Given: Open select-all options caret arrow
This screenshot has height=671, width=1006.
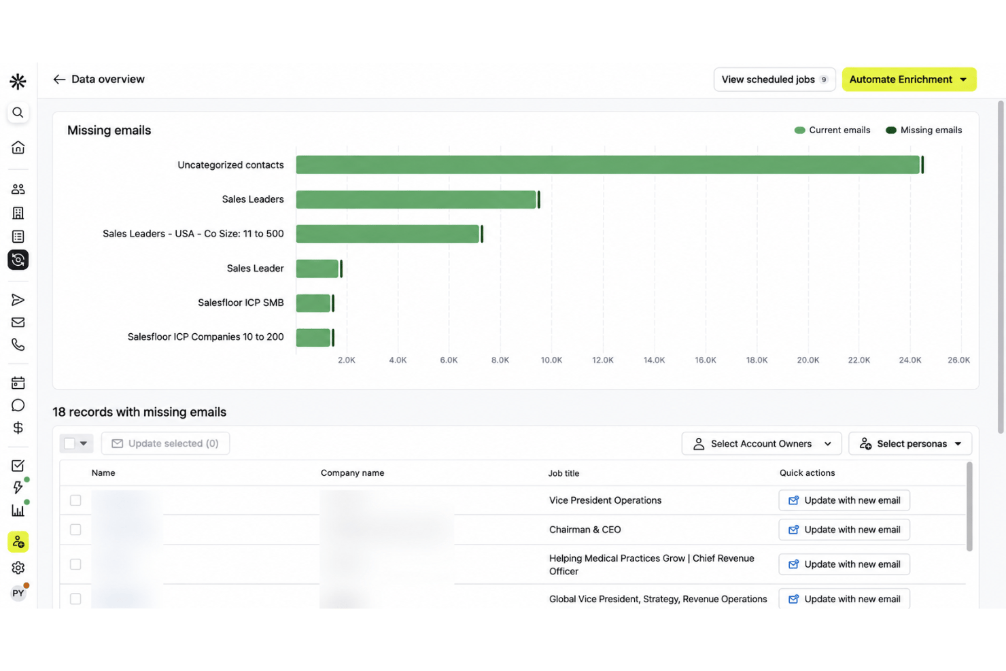Looking at the screenshot, I should click(84, 443).
